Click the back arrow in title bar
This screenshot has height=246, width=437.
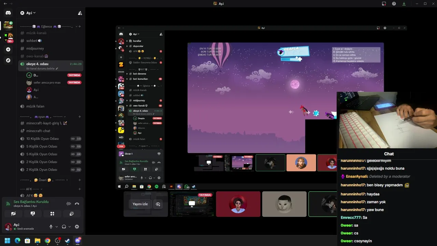click(5, 3)
